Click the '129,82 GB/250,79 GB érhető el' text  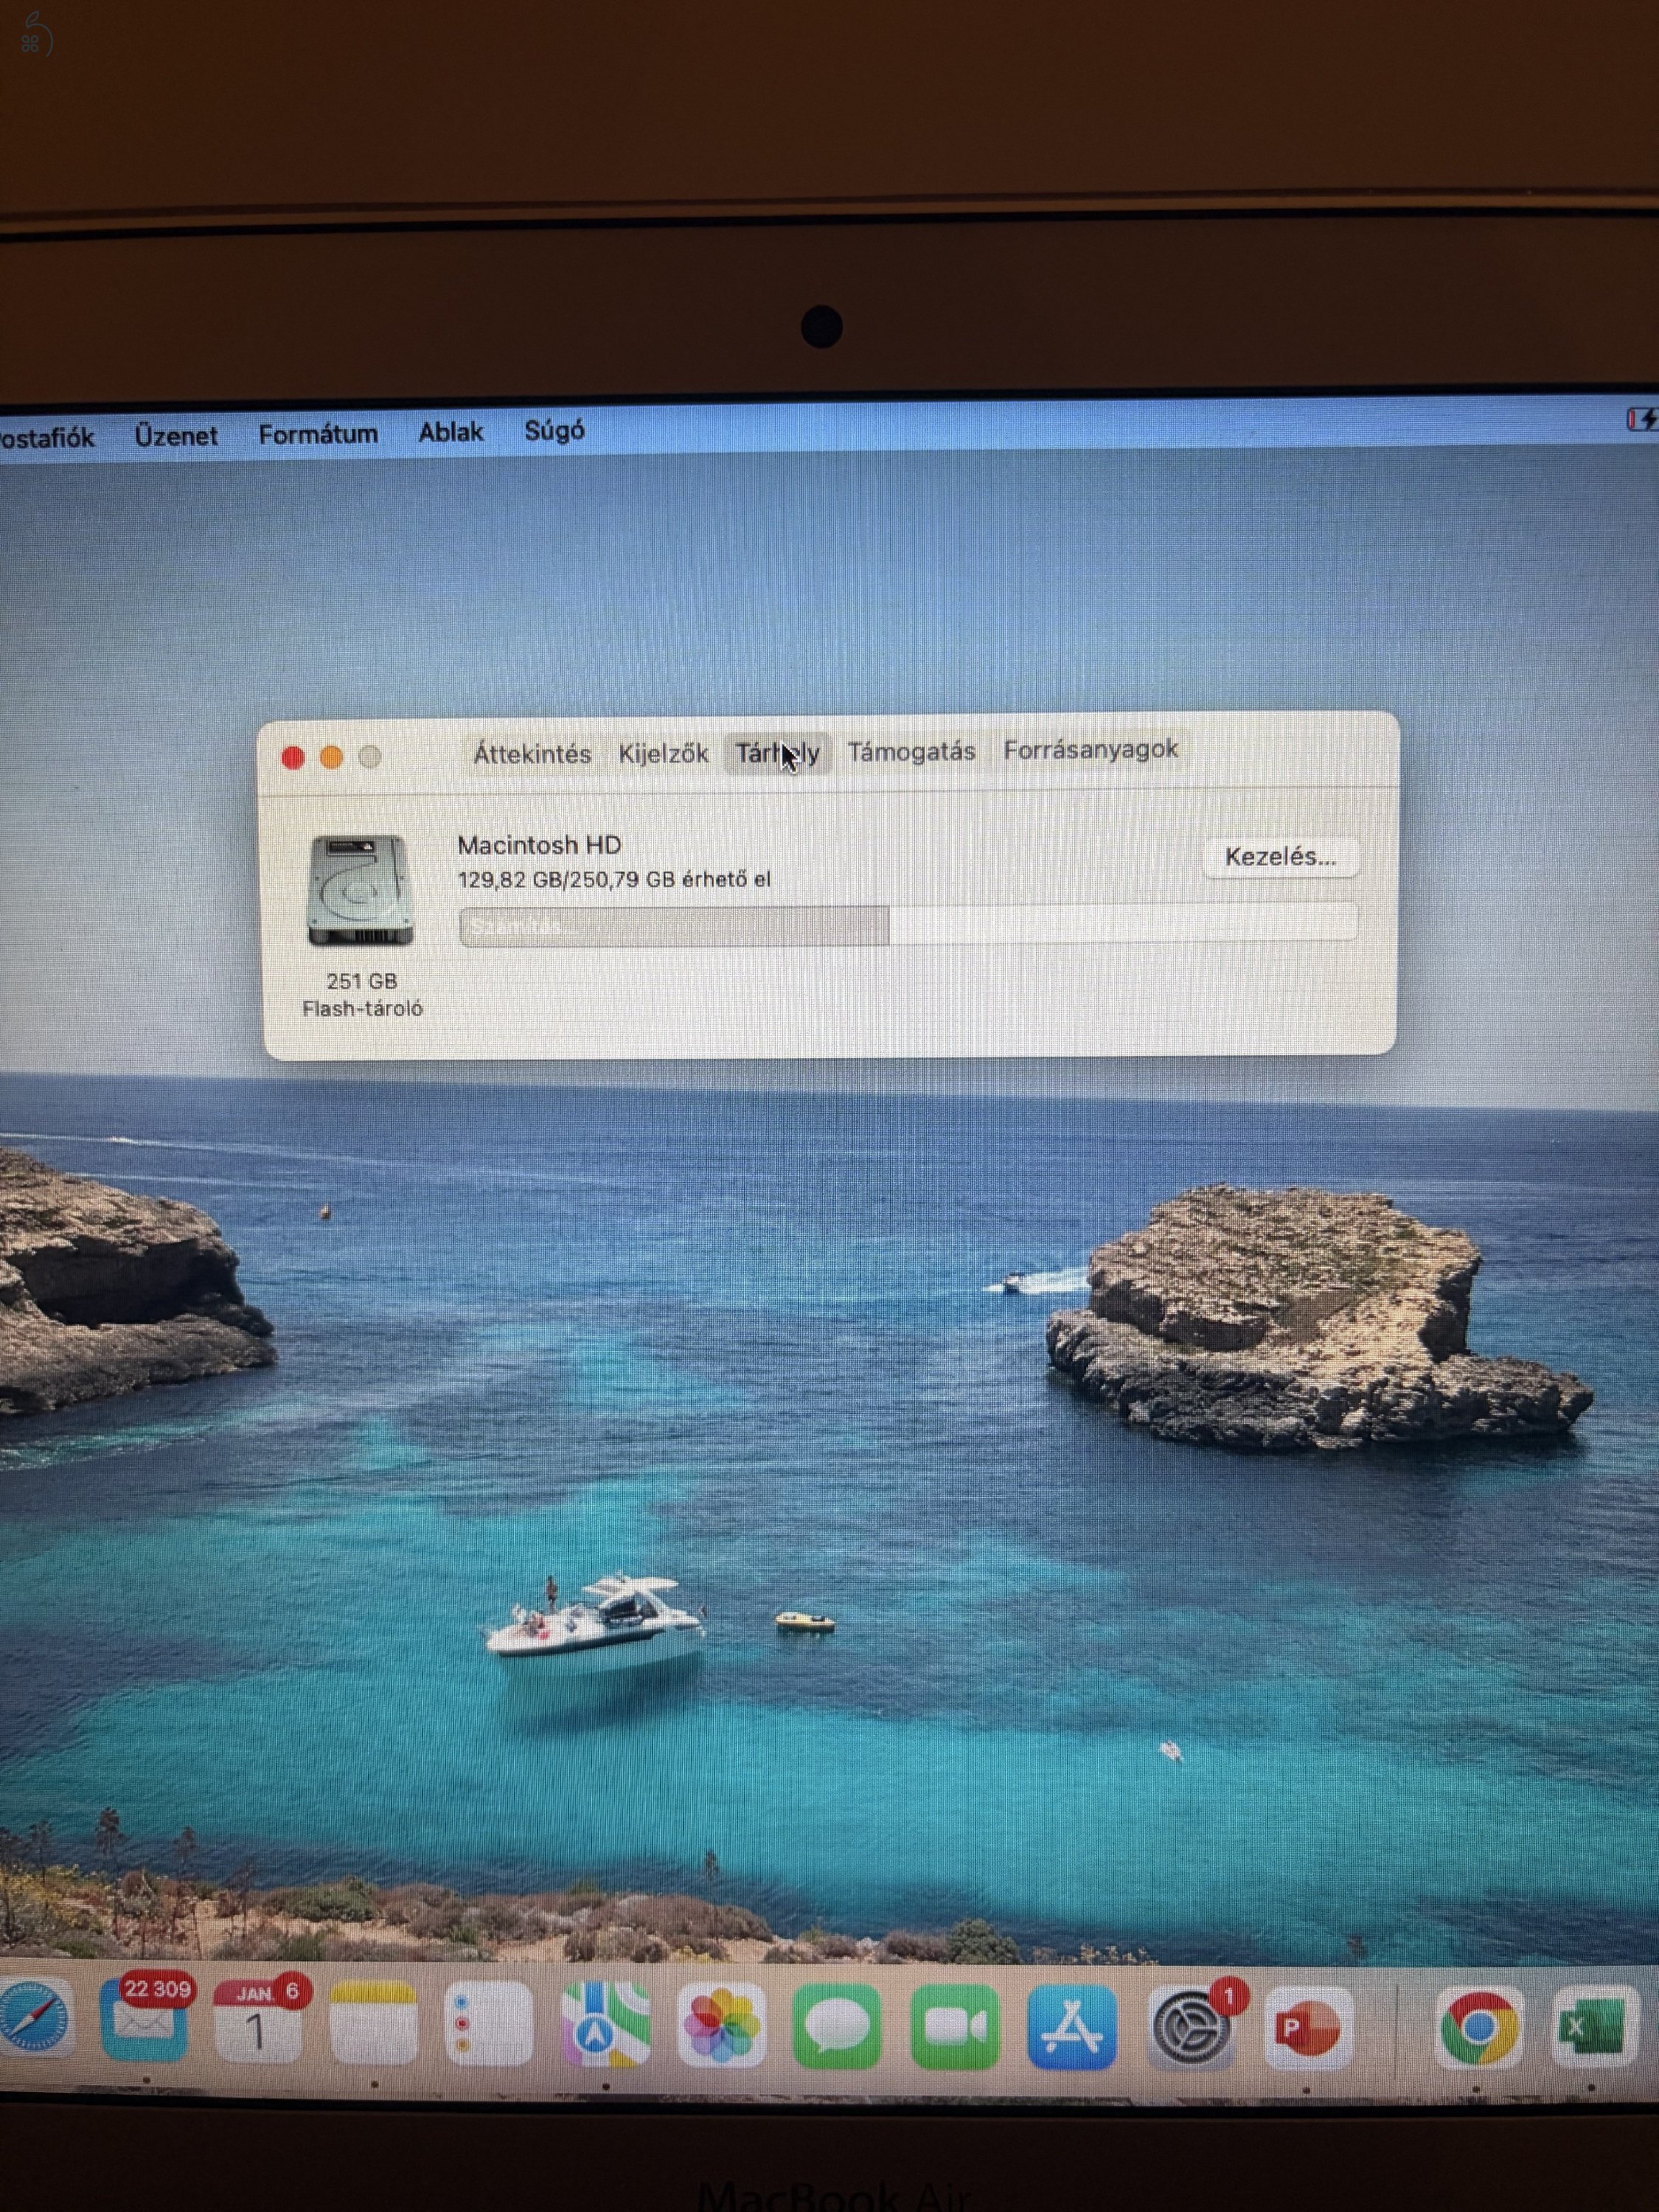tap(614, 880)
